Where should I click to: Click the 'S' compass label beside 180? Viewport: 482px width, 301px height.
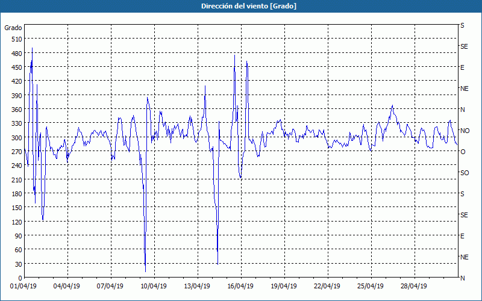tap(462, 194)
